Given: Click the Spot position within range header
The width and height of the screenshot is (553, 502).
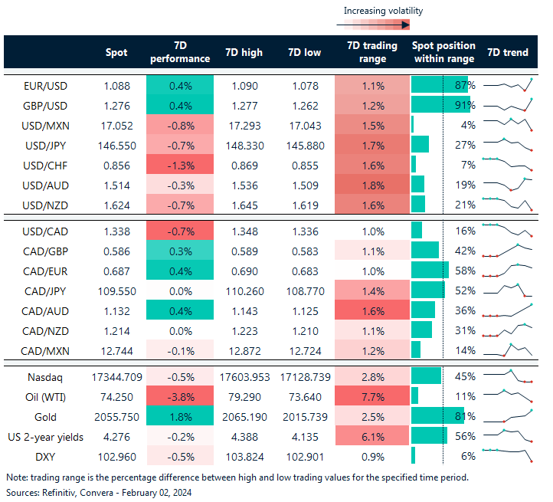Looking at the screenshot, I should click(x=443, y=52).
